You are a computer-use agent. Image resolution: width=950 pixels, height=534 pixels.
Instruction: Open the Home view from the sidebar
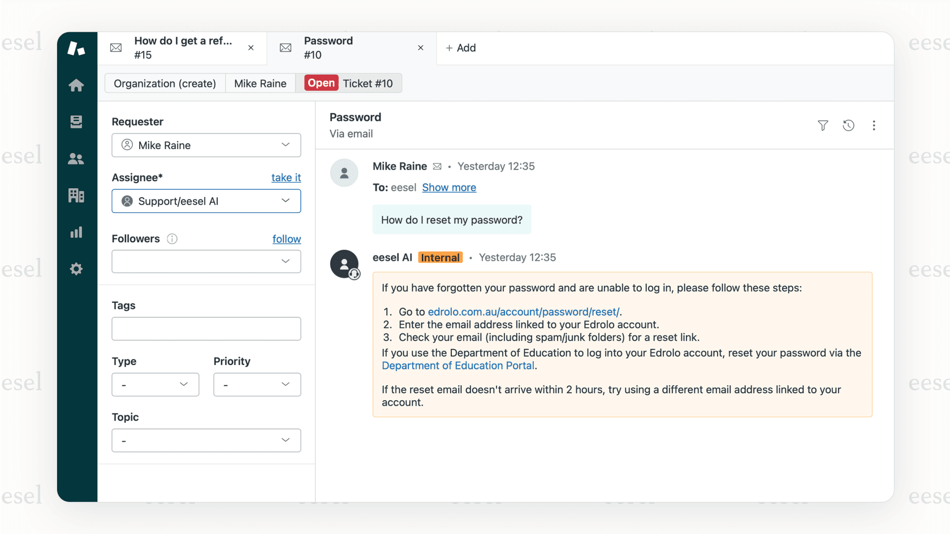pos(76,85)
